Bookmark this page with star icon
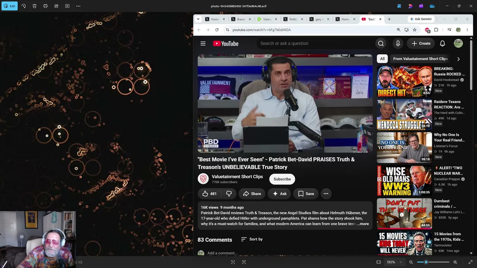Image resolution: width=477 pixels, height=268 pixels. (x=414, y=30)
